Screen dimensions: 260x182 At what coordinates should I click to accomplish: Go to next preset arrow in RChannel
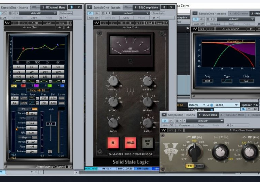click(68, 27)
